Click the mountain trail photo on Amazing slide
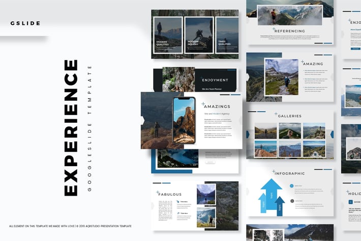The height and width of the screenshot is (241, 361). click(282, 77)
